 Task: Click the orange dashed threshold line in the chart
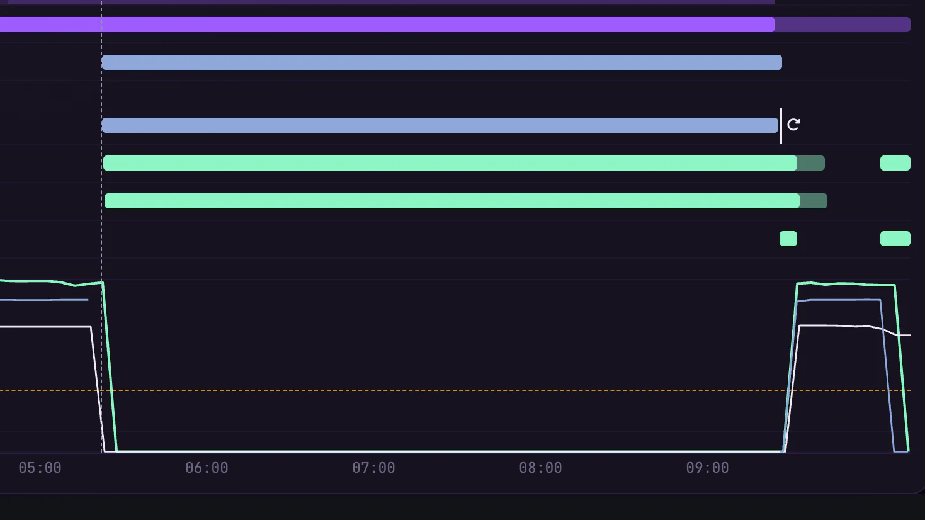pos(455,390)
